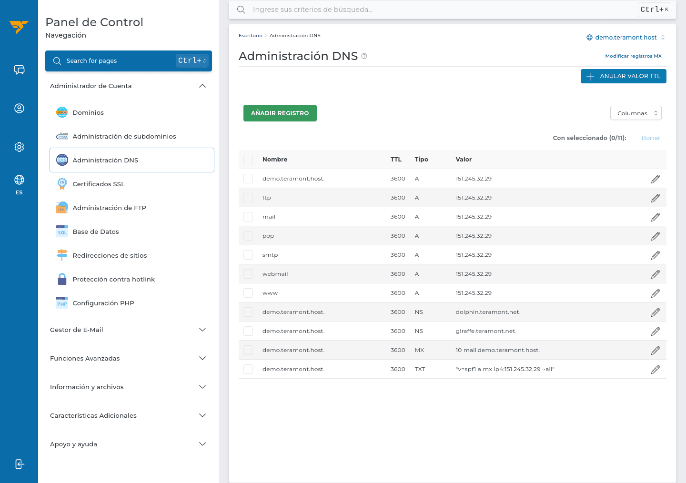Screen dimensions: 686x483
Task: Edit the smtp record pencil icon
Action: (x=656, y=255)
